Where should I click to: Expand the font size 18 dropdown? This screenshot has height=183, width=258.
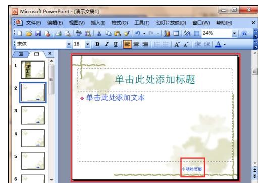87,44
